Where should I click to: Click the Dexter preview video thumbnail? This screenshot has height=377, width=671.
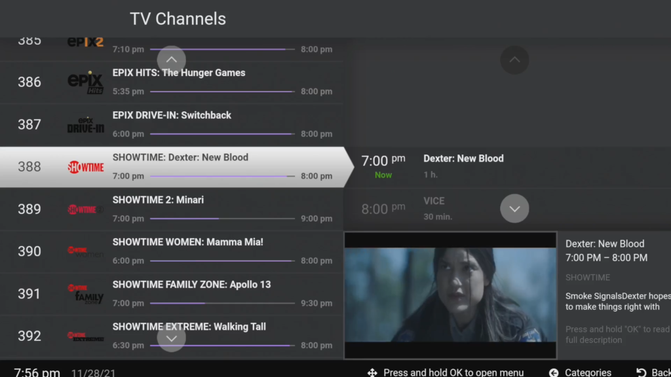(x=451, y=295)
